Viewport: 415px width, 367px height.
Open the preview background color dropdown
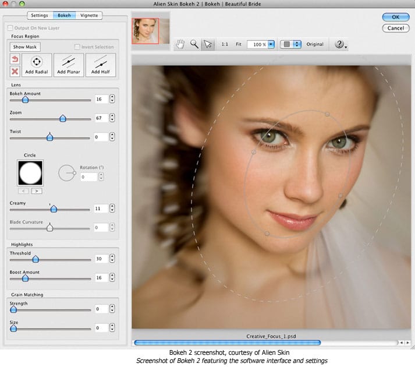pos(297,44)
